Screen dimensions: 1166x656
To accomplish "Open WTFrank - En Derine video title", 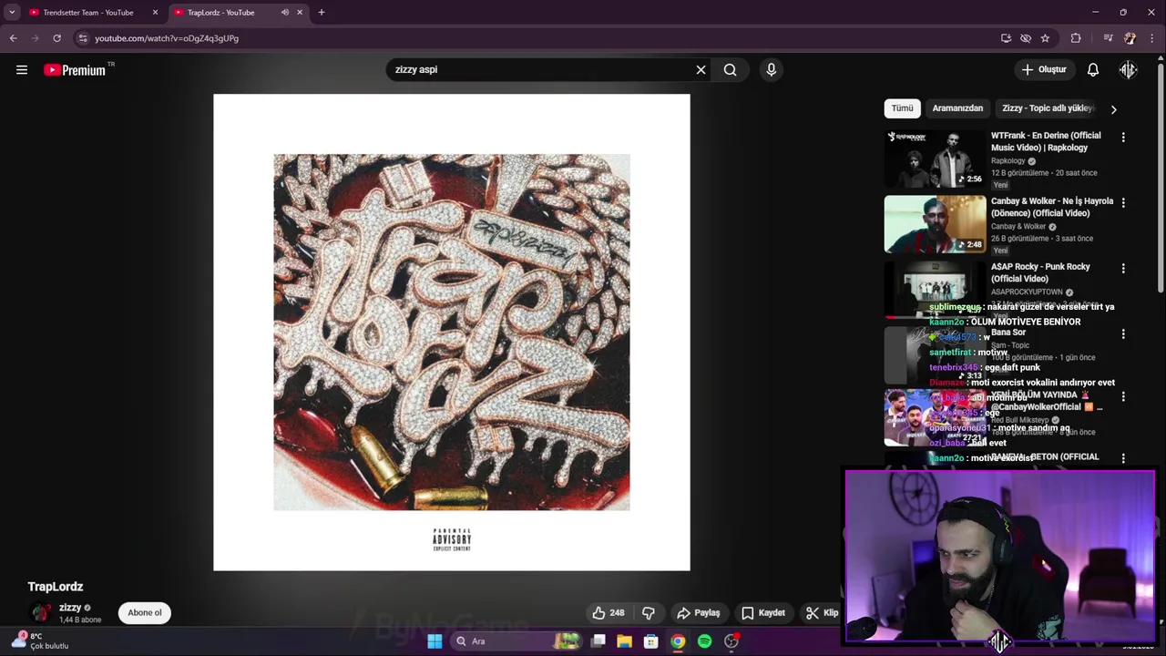I will pyautogui.click(x=1046, y=141).
